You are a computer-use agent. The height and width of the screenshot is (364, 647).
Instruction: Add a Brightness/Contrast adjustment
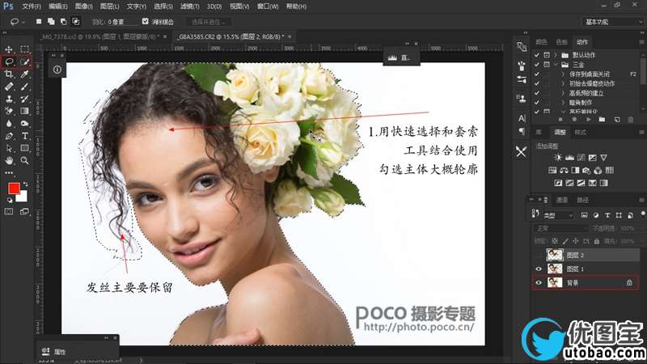click(x=558, y=158)
